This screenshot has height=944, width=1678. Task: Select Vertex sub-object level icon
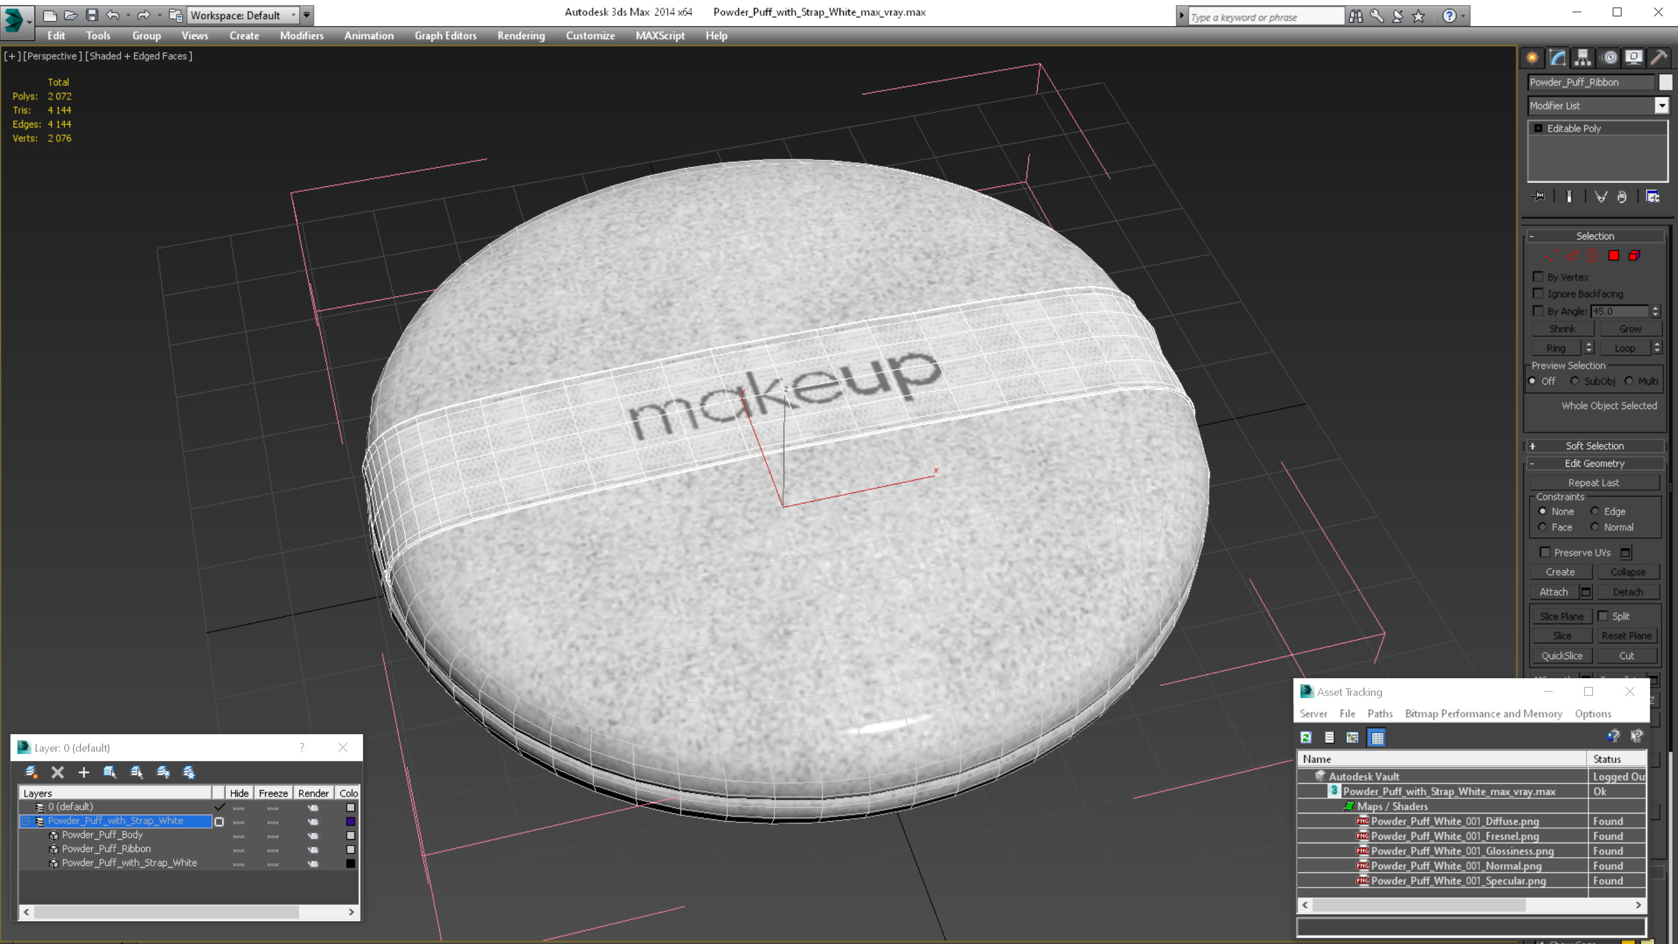(x=1551, y=256)
